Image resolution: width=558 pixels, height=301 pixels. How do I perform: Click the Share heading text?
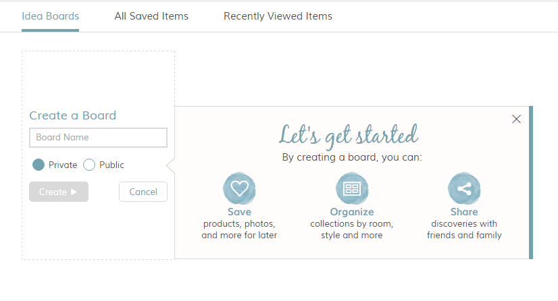(464, 212)
